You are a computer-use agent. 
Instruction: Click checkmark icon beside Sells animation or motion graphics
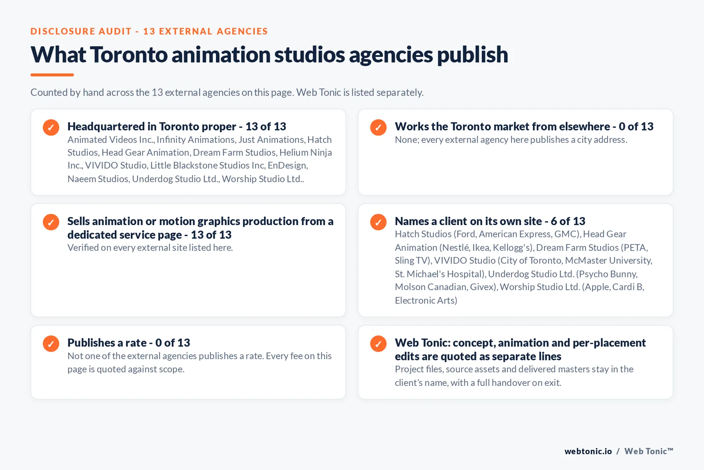click(x=51, y=222)
